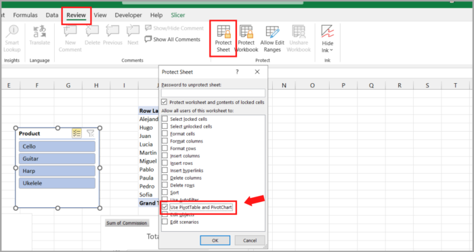
Task: Add a New Comment
Action: coord(70,39)
